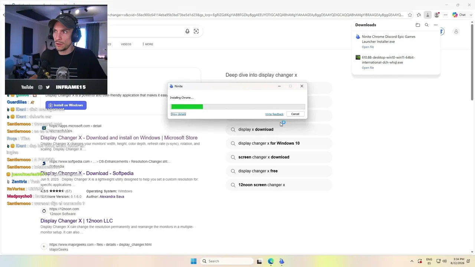Click the Alexandra Sava author link
Screen dimensions: 475x267
[x=112, y=197]
